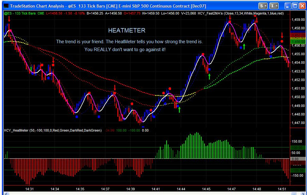This screenshot has width=307, height=195.
Task: Click the green 1,456.50 current price marker
Action: 298,42
